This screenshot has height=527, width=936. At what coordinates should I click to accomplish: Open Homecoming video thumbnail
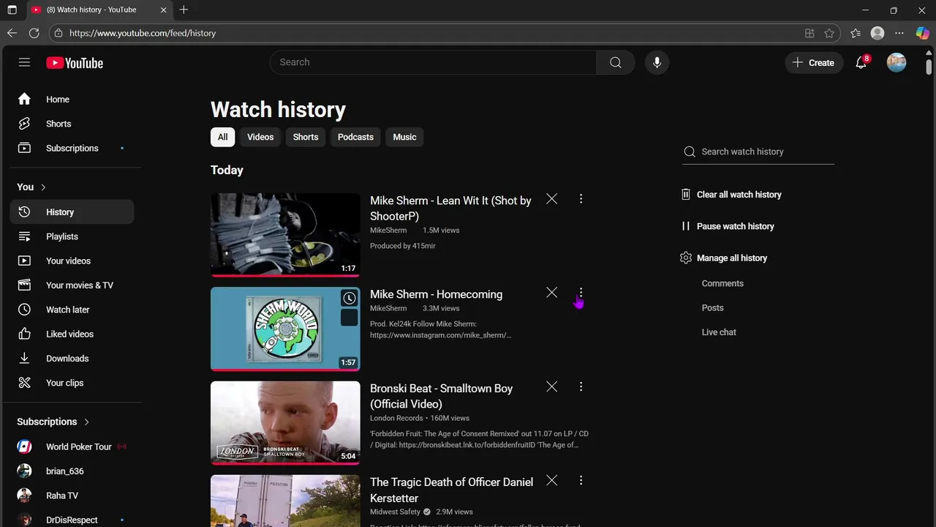click(285, 329)
